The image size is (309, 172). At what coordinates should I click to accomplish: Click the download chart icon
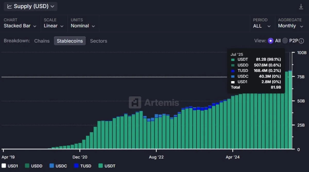pos(301,7)
